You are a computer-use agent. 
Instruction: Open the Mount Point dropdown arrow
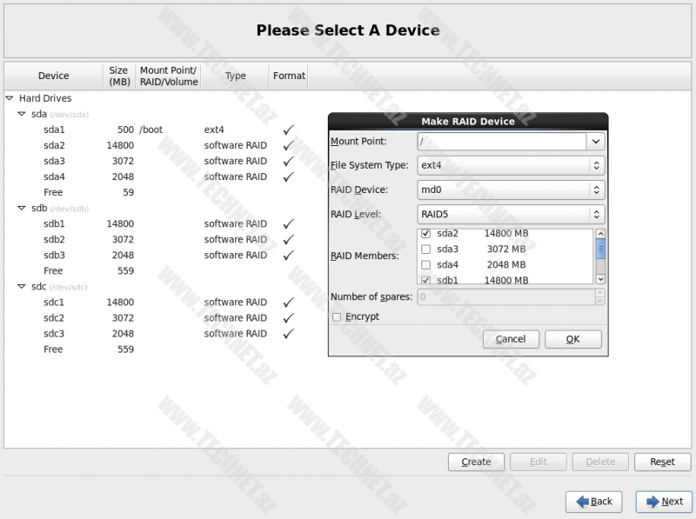click(596, 141)
